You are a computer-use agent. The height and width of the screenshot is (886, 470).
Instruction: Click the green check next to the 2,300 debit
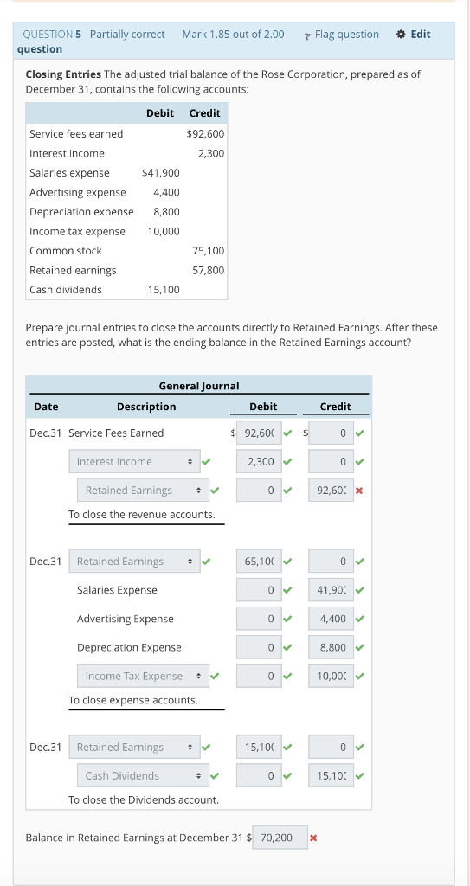(288, 462)
